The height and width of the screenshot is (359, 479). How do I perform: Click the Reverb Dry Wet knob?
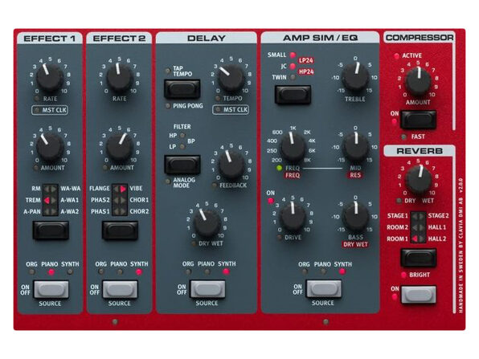pyautogui.click(x=419, y=180)
